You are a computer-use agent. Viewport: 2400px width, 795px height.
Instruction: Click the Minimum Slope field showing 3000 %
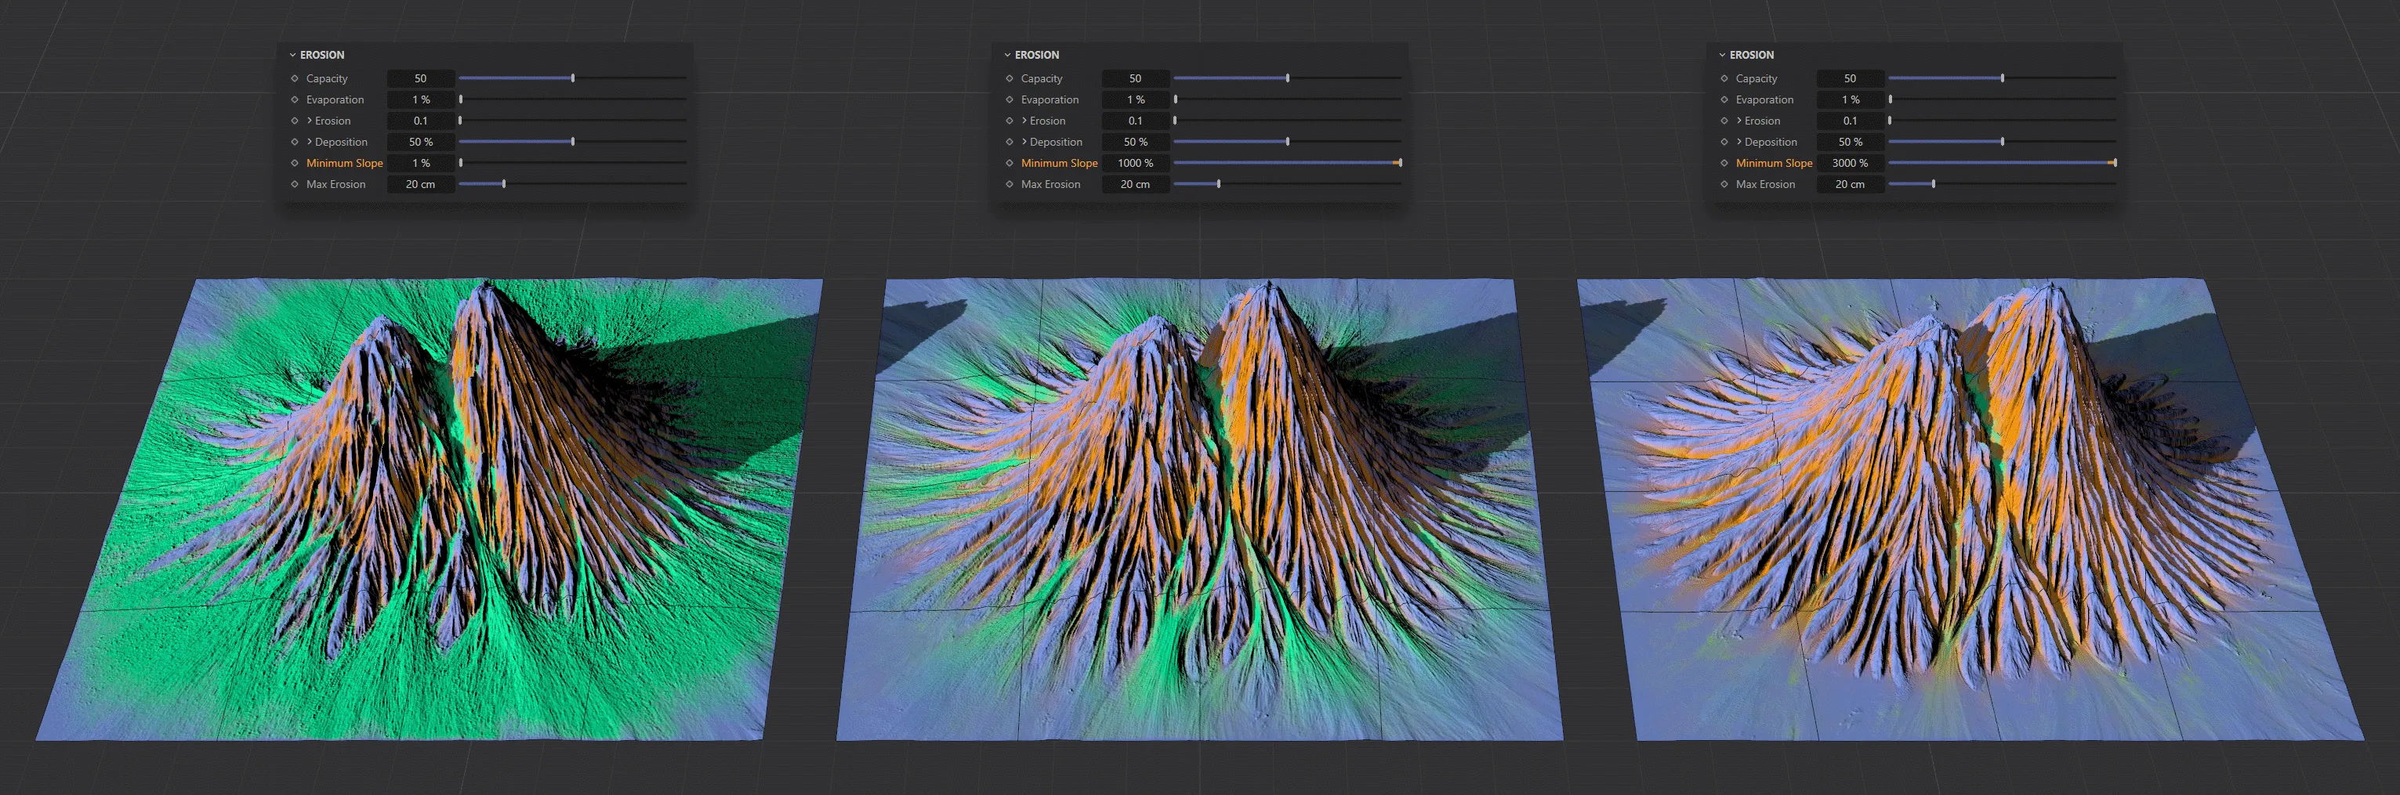click(1849, 163)
